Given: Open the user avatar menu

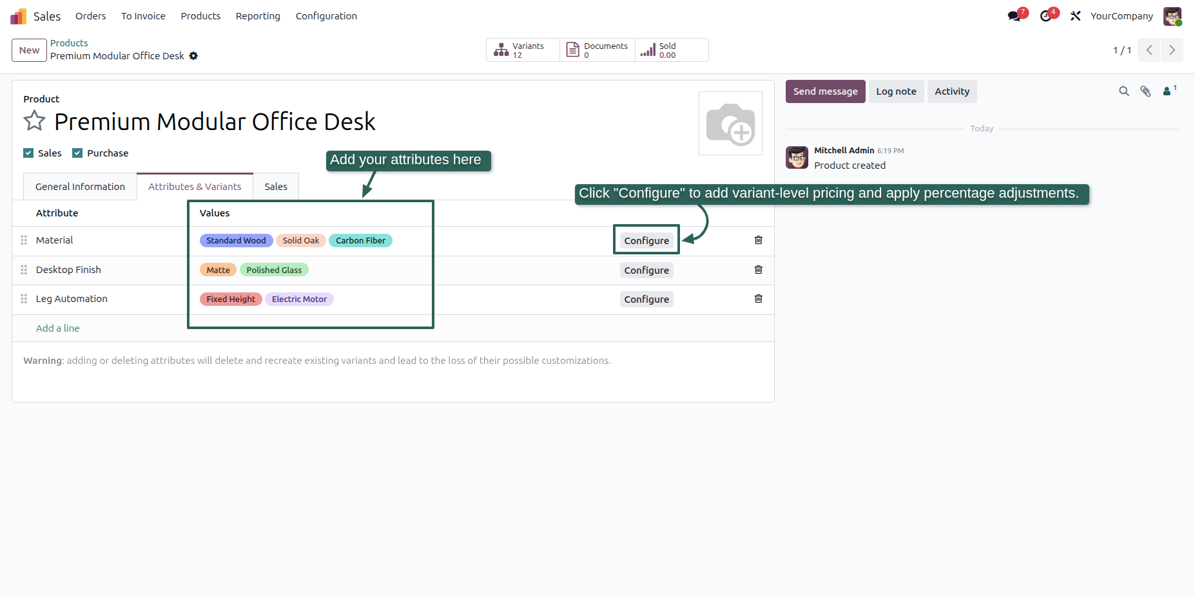Looking at the screenshot, I should 1172,16.
